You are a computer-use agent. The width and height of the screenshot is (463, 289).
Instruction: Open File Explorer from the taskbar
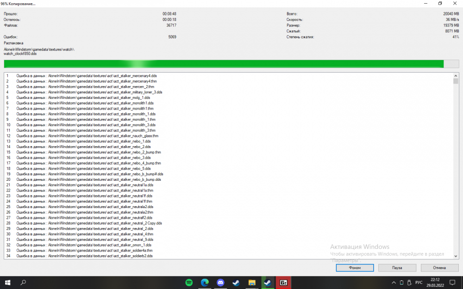click(251, 283)
